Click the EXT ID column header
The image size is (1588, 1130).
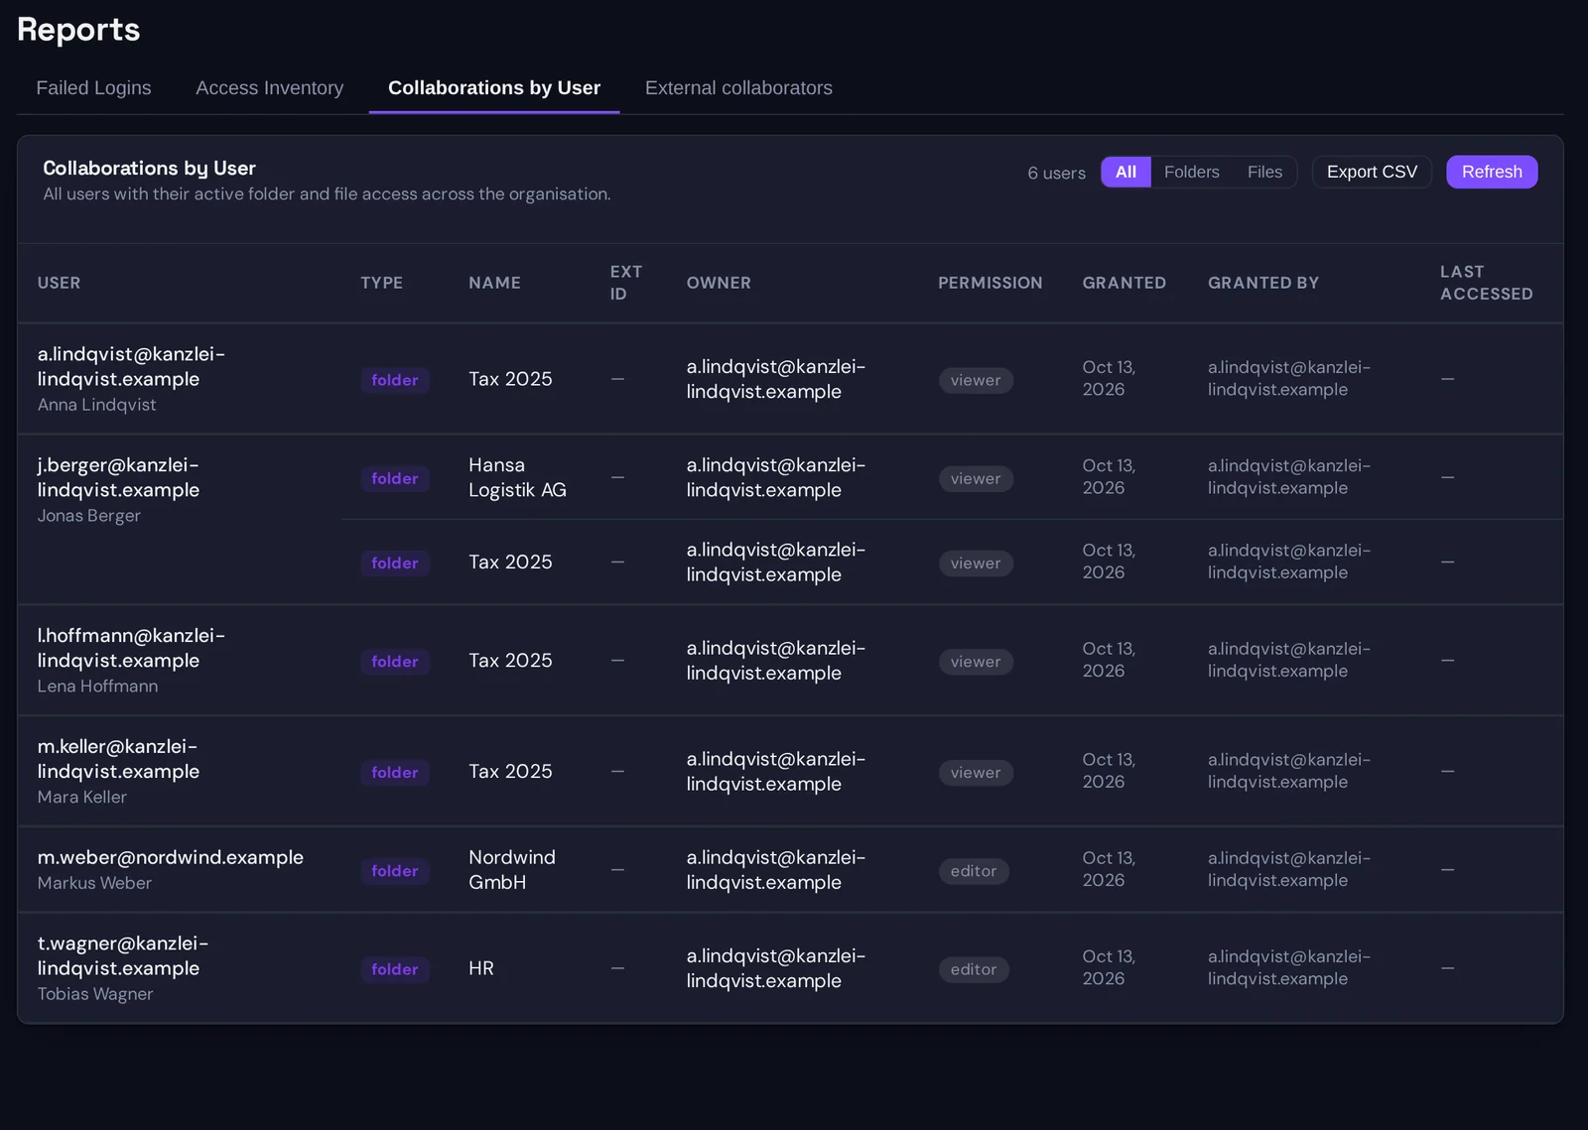(625, 283)
